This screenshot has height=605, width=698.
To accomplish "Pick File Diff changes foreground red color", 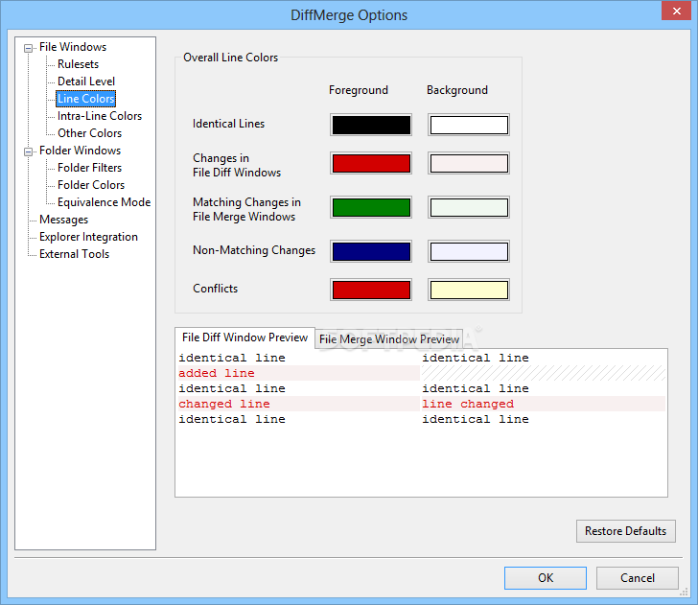I will tap(371, 163).
